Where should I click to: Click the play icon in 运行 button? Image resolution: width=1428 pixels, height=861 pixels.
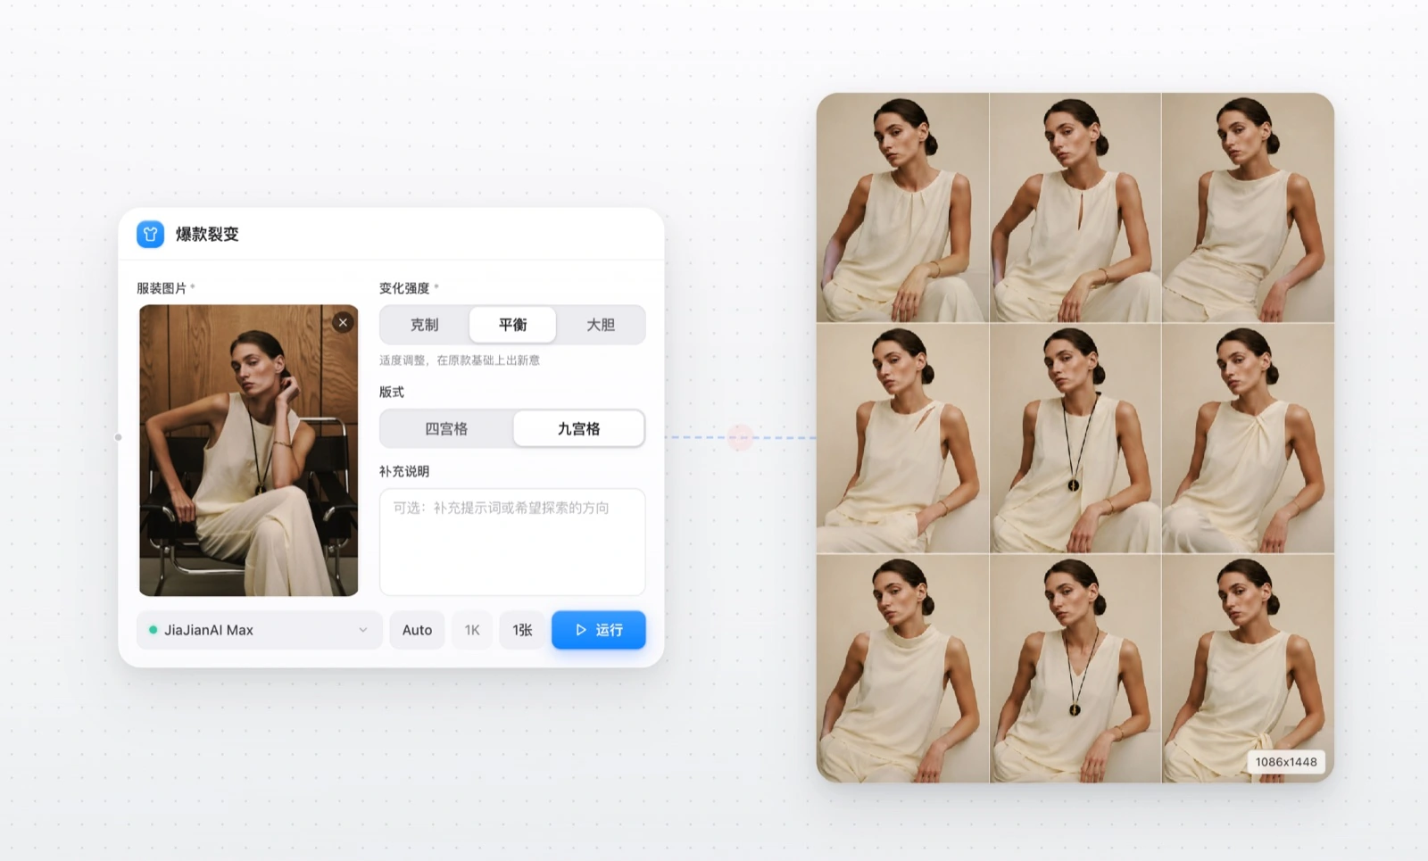[x=581, y=630]
